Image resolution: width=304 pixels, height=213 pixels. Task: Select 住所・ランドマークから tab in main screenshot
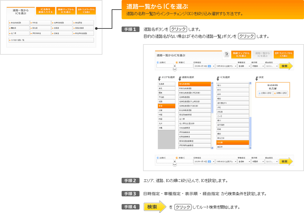(x=284, y=54)
